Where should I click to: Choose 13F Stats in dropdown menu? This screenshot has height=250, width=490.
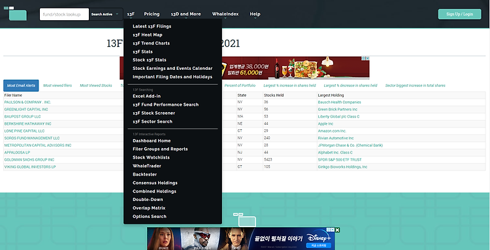coord(142,52)
